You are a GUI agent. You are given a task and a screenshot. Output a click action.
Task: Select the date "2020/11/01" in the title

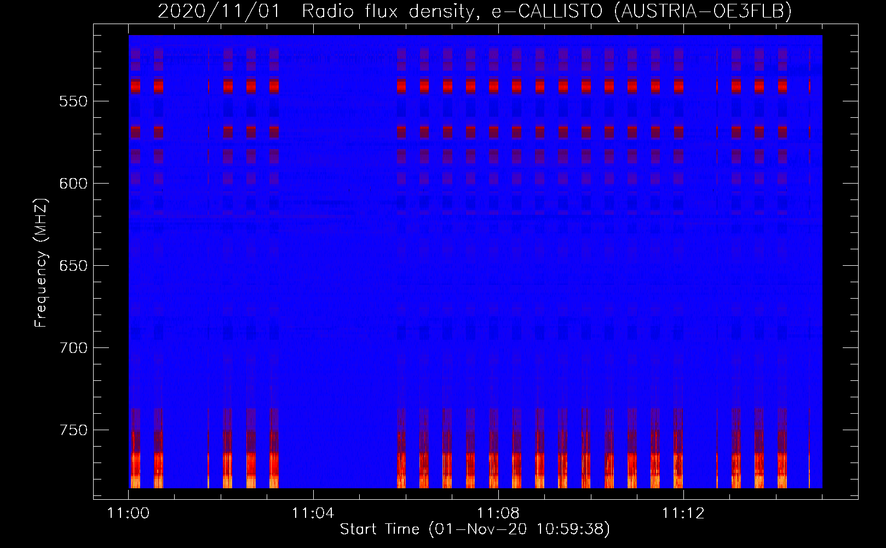click(x=219, y=11)
